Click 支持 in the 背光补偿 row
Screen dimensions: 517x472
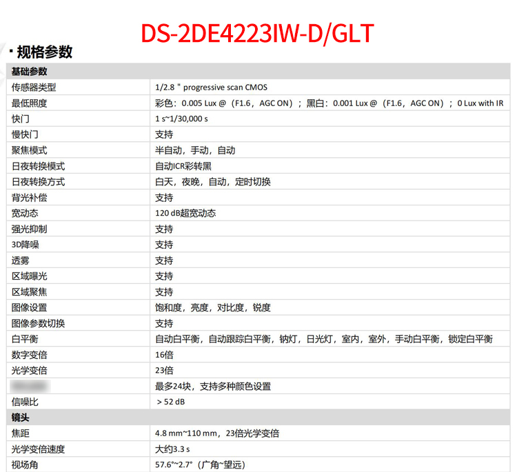coord(164,198)
